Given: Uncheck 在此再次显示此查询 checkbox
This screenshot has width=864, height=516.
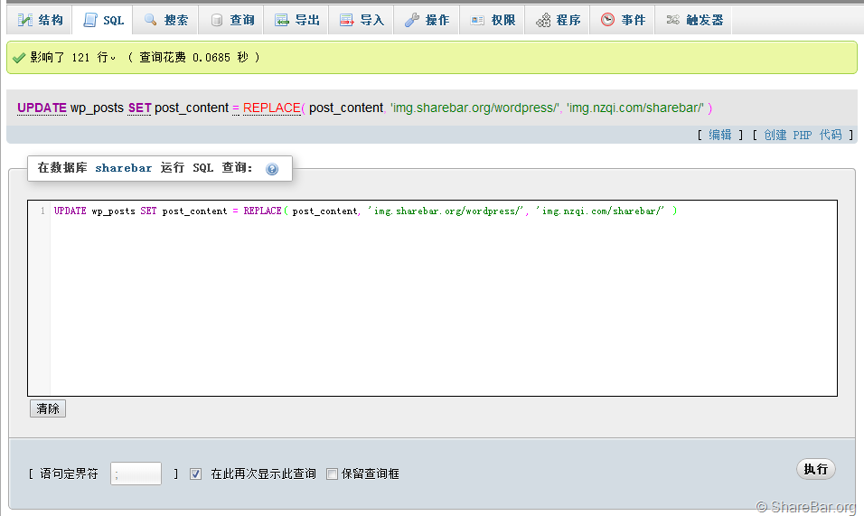Looking at the screenshot, I should tap(195, 474).
